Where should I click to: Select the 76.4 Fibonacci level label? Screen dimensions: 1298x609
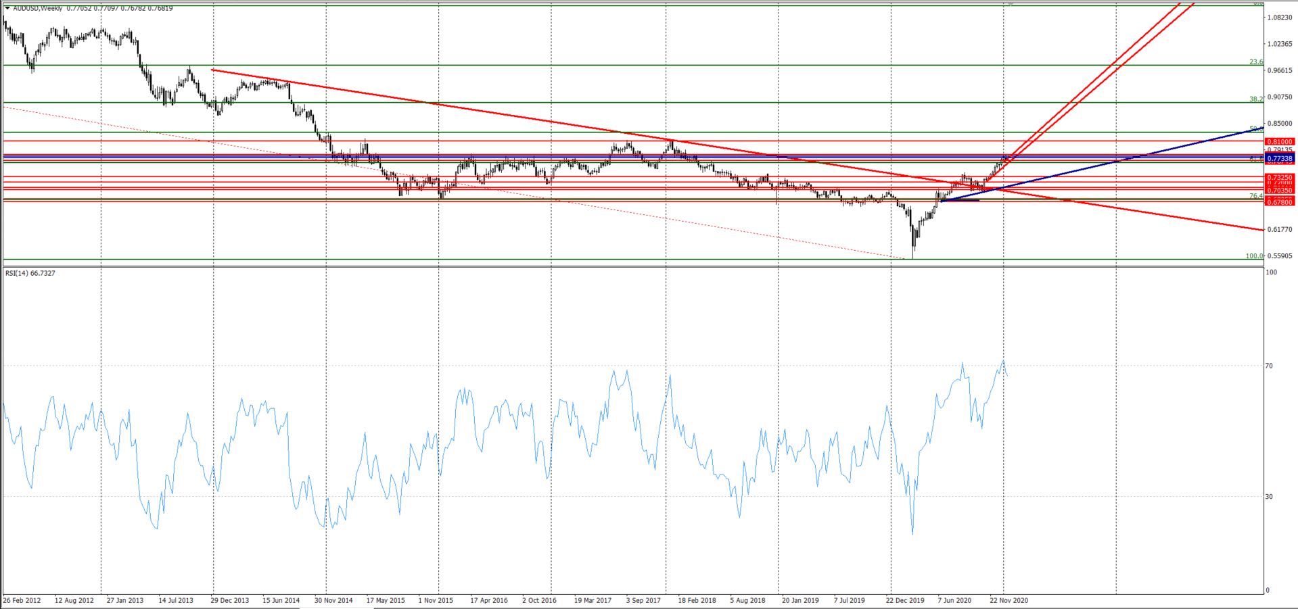click(x=1255, y=196)
